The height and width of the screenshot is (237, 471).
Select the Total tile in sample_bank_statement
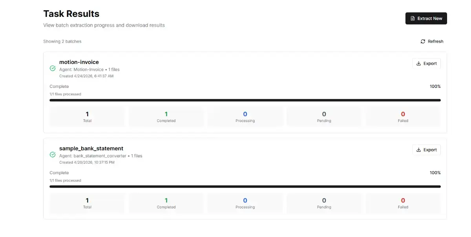[87, 203]
